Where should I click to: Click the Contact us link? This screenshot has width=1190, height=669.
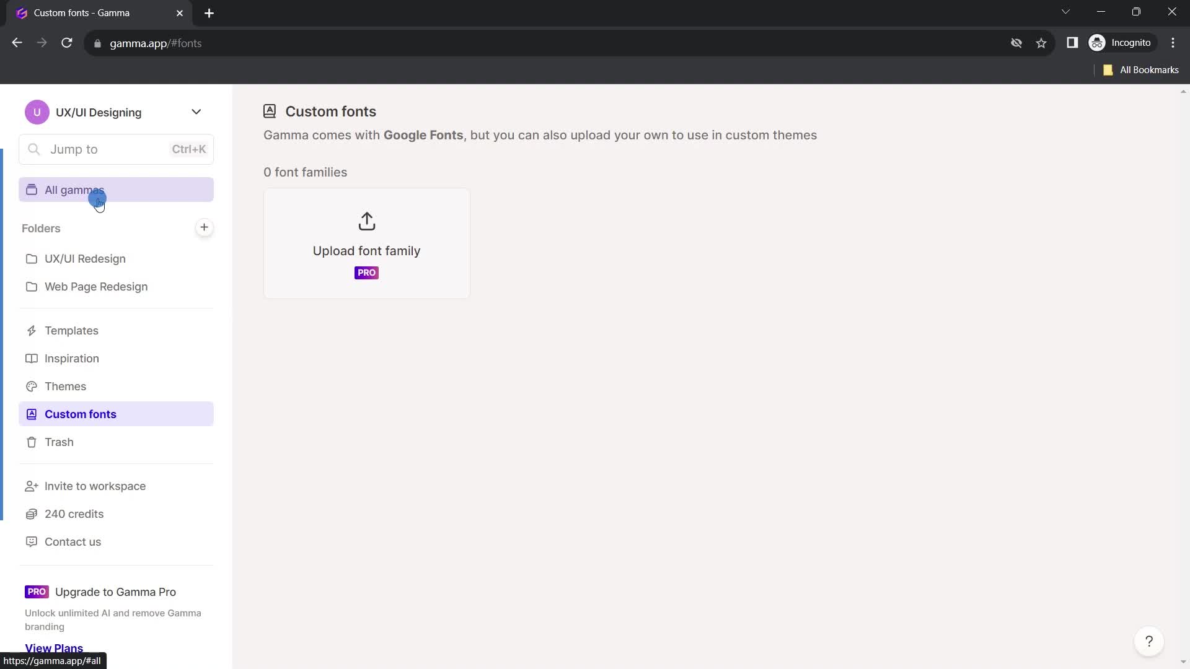(73, 541)
